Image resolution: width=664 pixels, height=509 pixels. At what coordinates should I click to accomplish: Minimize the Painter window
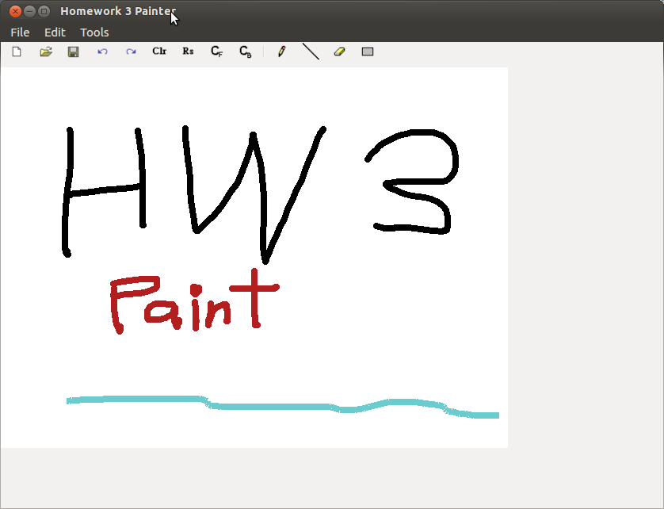(x=29, y=11)
